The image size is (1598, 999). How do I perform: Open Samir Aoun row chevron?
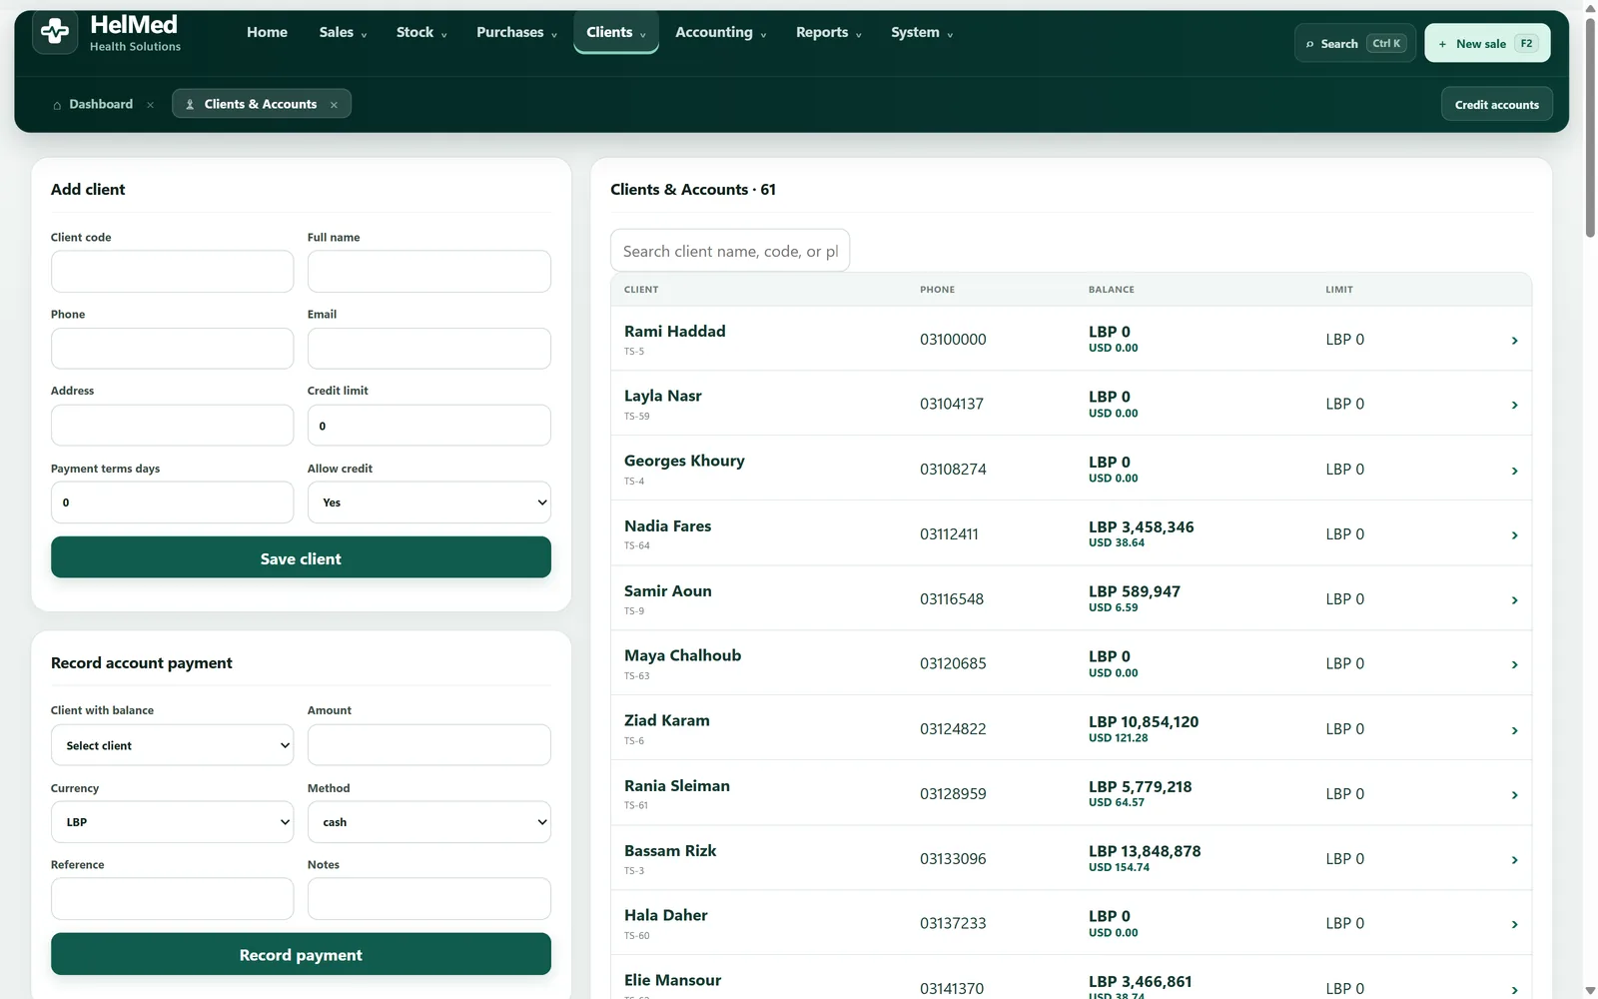1514,600
